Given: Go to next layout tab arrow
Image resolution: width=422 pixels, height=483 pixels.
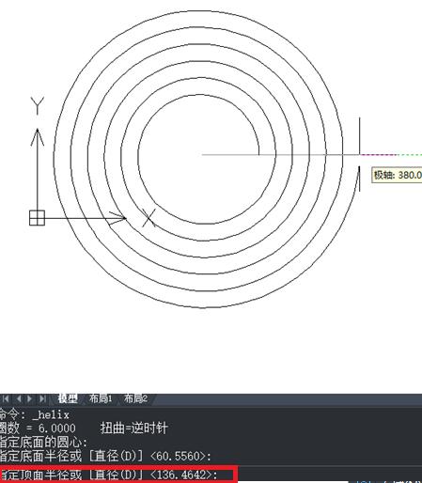Looking at the screenshot, I should point(30,398).
